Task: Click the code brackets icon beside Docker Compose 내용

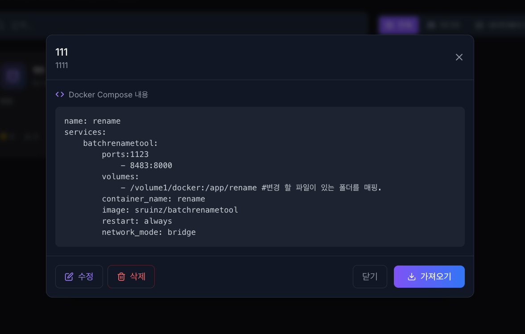Action: coord(59,94)
